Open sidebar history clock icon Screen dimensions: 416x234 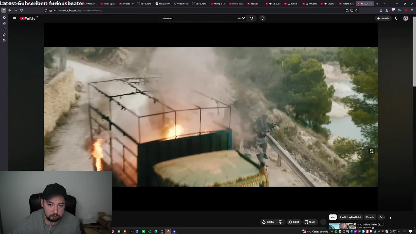(4, 29)
